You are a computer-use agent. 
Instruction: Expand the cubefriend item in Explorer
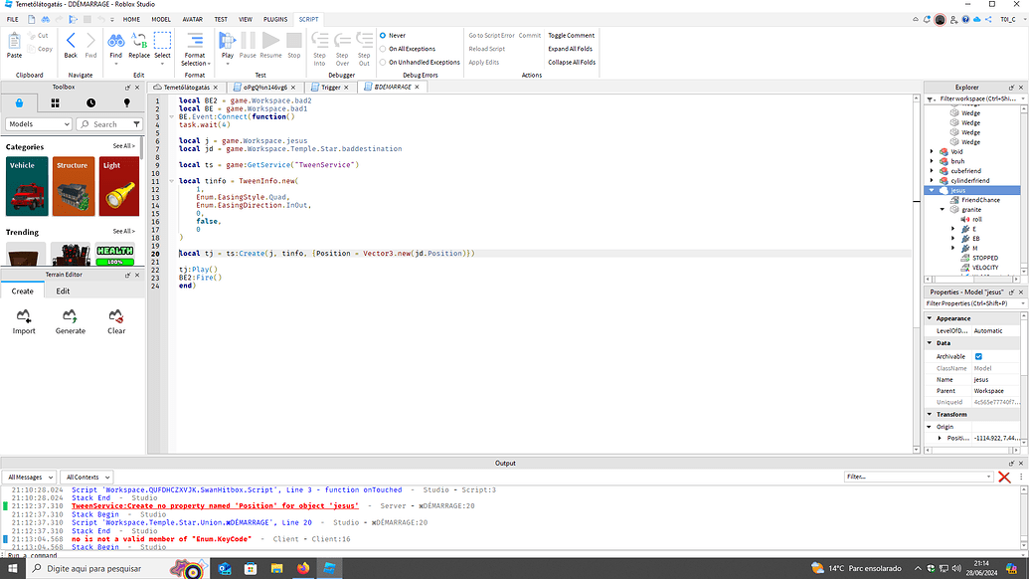tap(932, 171)
